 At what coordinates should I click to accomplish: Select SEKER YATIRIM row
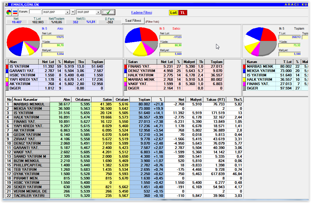[x=124, y=187]
